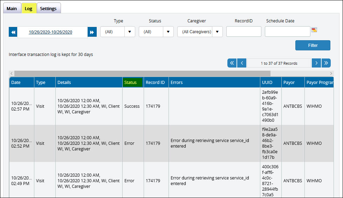Open the Schedule Date calendar picker
The image size is (343, 198).
(314, 30)
